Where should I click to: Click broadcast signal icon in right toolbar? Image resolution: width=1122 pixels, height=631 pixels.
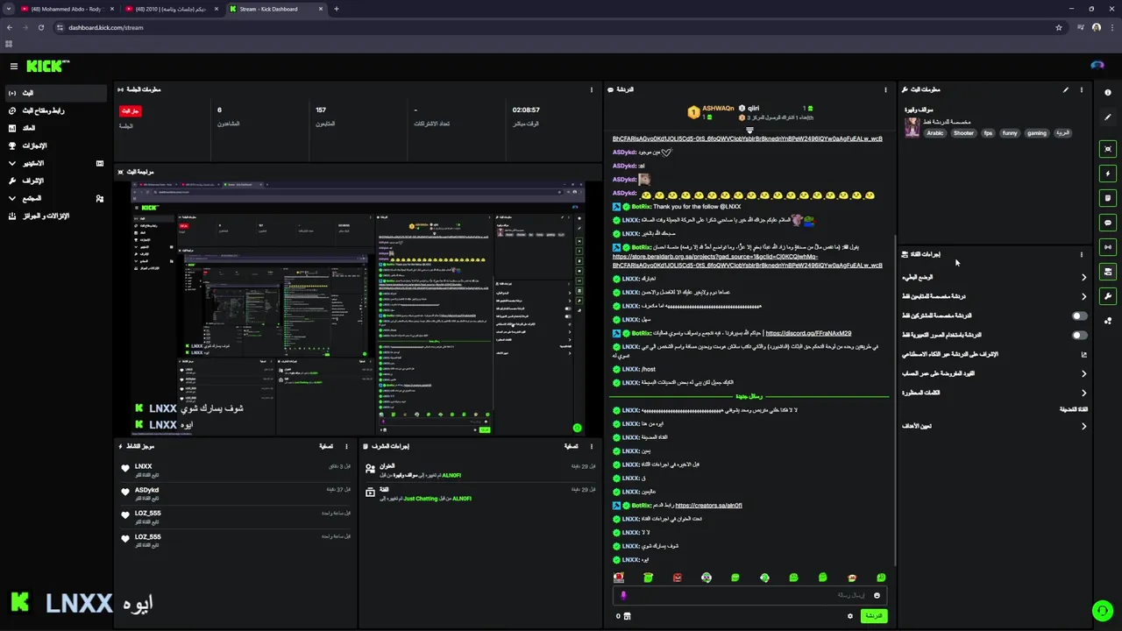tap(1108, 247)
